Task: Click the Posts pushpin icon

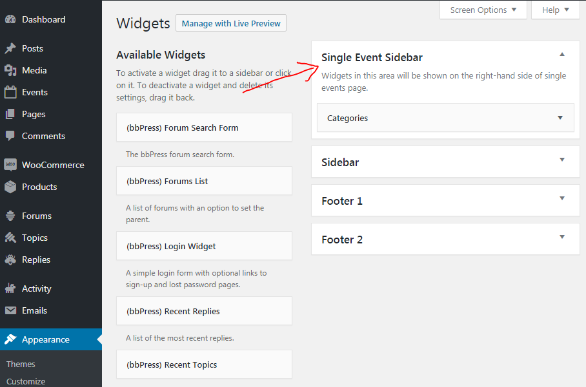Action: pyautogui.click(x=10, y=48)
